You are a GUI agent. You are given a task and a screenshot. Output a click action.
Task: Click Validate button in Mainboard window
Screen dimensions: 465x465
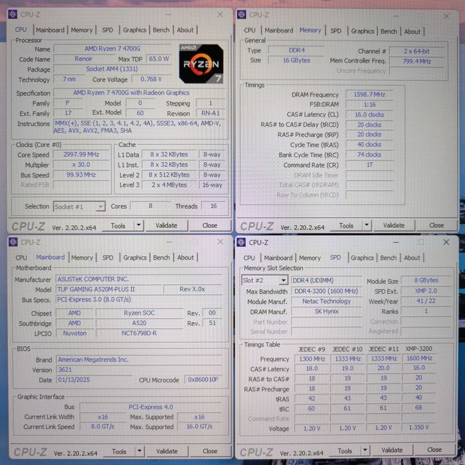coord(167,451)
